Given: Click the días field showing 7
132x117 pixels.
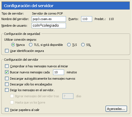Looking at the screenshot, I should coord(68,96).
